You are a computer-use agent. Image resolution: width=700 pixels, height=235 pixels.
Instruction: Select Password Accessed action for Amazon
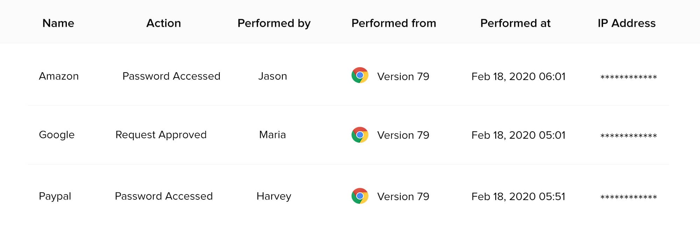(171, 76)
